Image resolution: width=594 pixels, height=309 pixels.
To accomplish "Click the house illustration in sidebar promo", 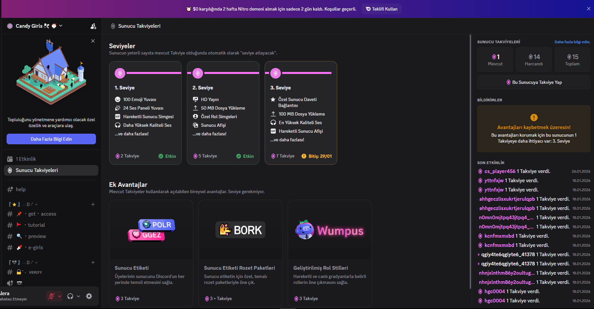I will pos(51,72).
